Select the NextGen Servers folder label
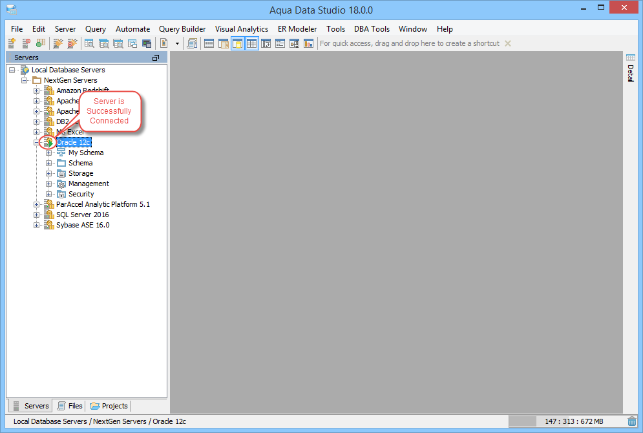The height and width of the screenshot is (433, 643). [70, 80]
